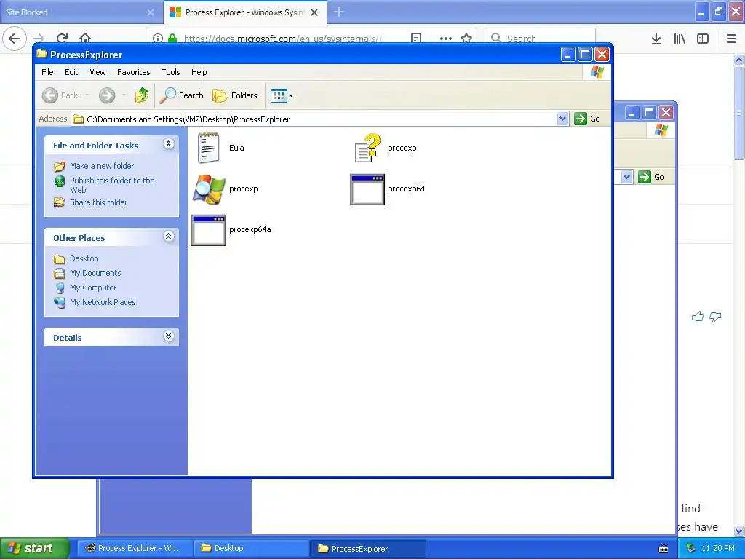Click thumbs down feedback icon on webpage
The image size is (745, 559).
(x=715, y=317)
